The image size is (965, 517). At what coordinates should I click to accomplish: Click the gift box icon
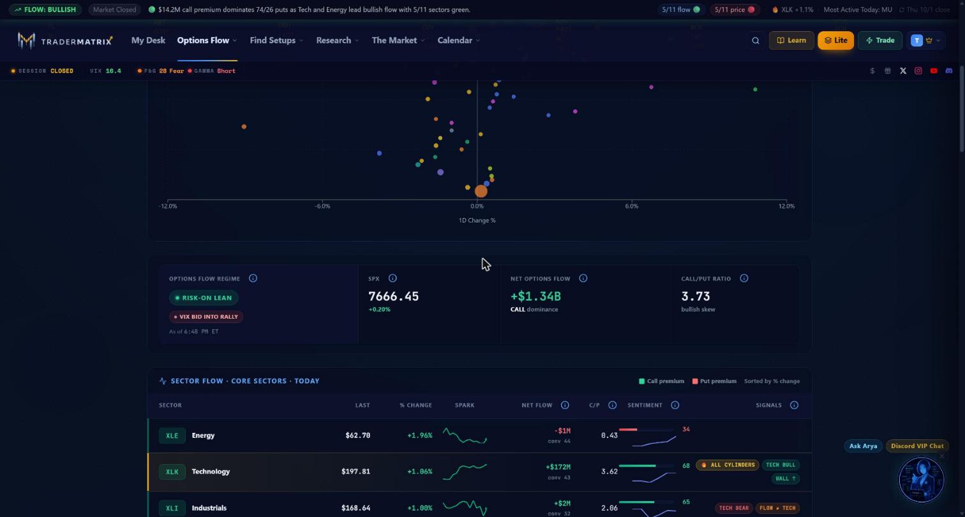pos(888,71)
